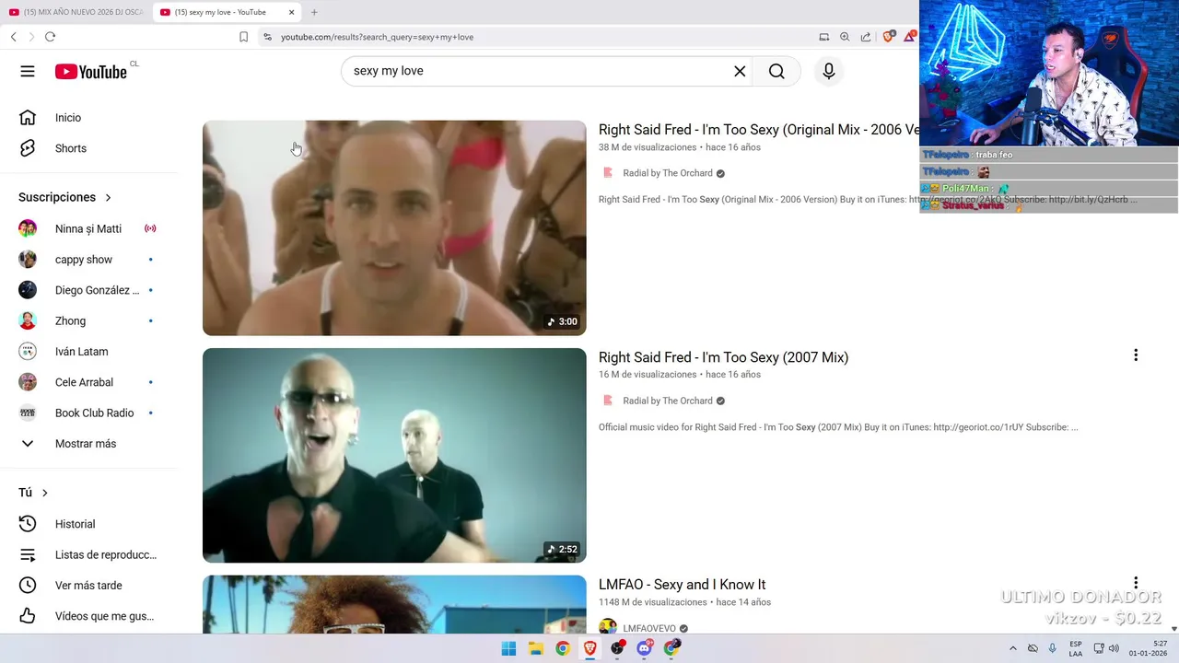Play the I'm Too Sexy Original Mix thumbnail
This screenshot has height=663, width=1179.
click(x=394, y=228)
